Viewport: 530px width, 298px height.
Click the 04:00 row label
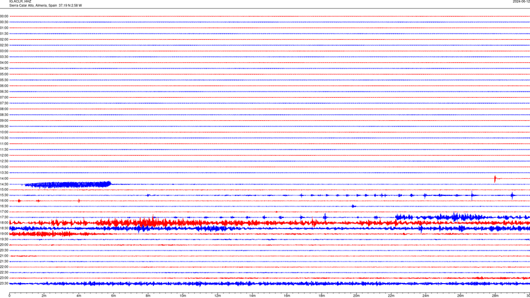coord(4,62)
